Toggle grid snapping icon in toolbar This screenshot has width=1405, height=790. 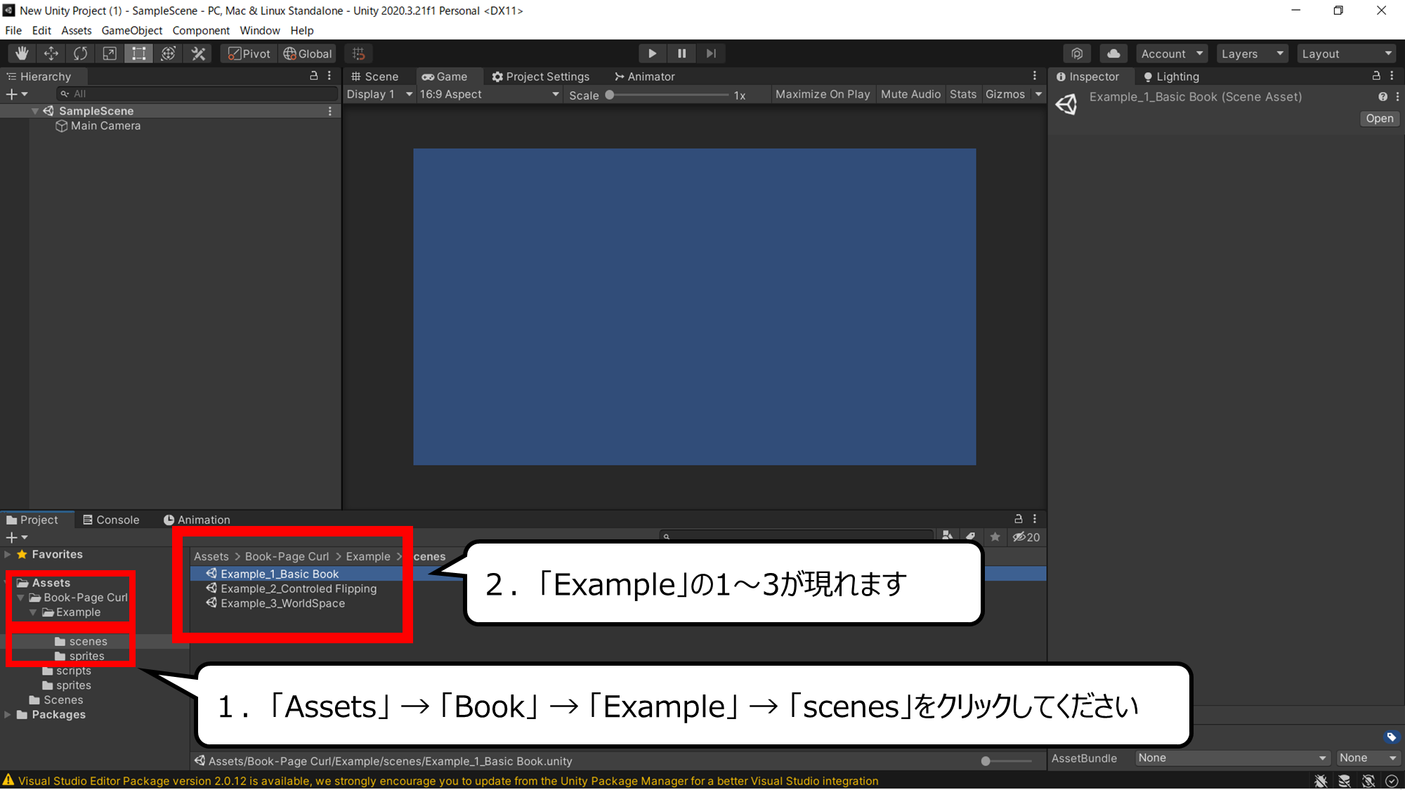click(x=358, y=53)
